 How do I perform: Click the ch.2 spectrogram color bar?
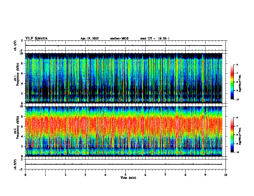pyautogui.click(x=232, y=135)
